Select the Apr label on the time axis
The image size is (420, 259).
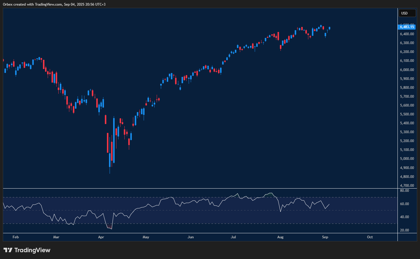point(101,237)
